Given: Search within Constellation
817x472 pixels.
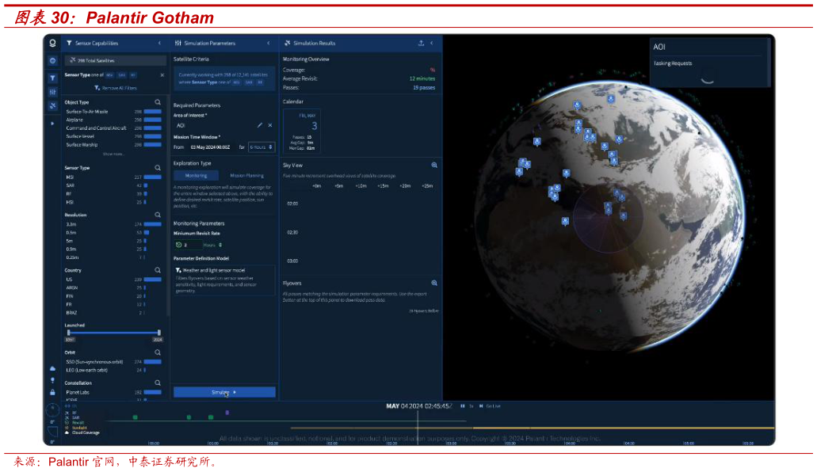Looking at the screenshot, I should point(158,383).
